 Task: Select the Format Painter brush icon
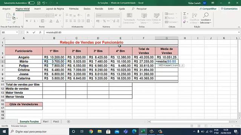click(14, 22)
